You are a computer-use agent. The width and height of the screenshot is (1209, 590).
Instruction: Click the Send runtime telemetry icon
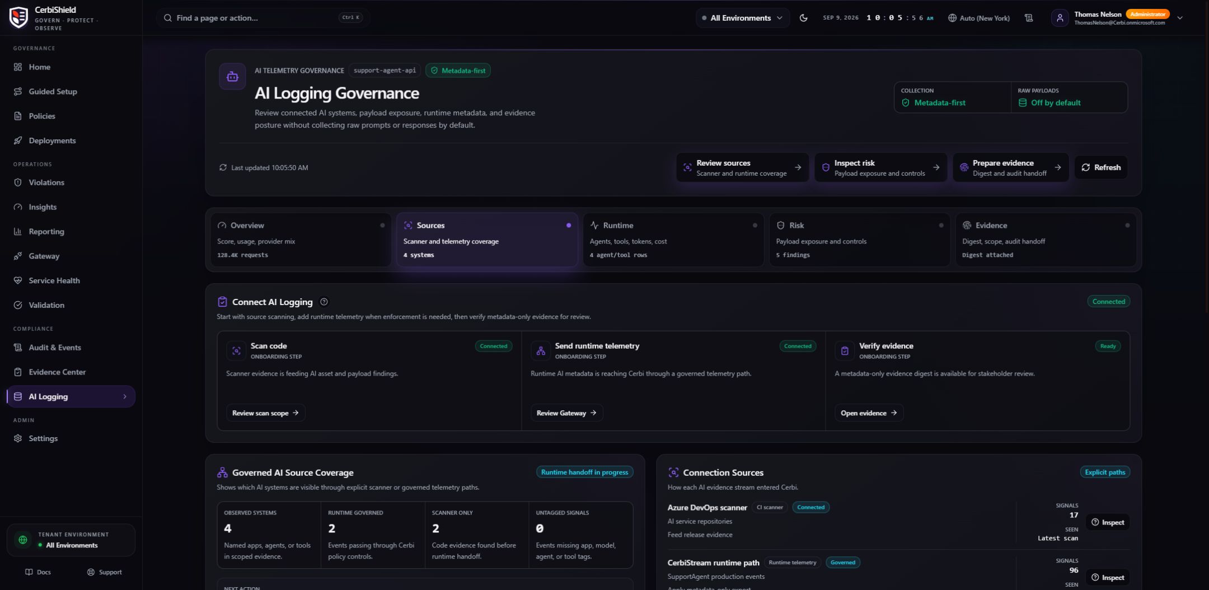541,350
